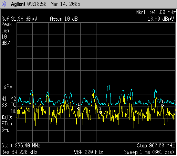
Task: Click the Agilent title bar text
Action: 18,4
